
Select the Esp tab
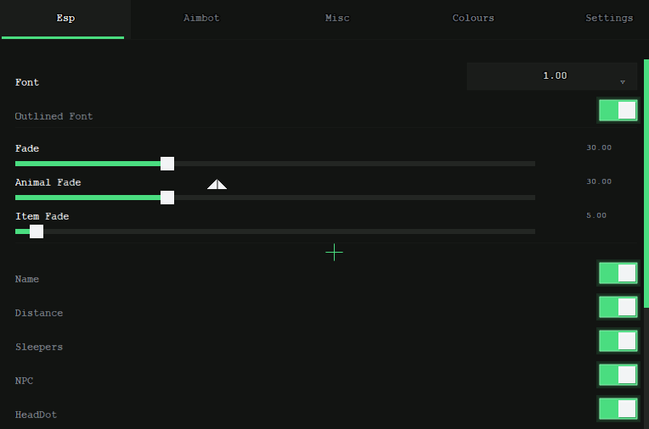[65, 18]
